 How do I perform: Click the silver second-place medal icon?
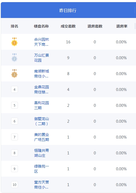(14, 58)
